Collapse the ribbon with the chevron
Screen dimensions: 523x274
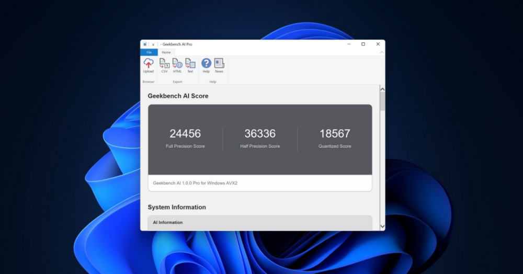[x=382, y=52]
